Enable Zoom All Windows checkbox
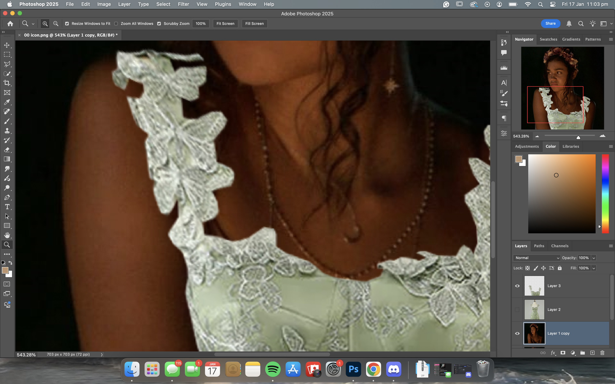Viewport: 615px width, 384px height. point(116,24)
